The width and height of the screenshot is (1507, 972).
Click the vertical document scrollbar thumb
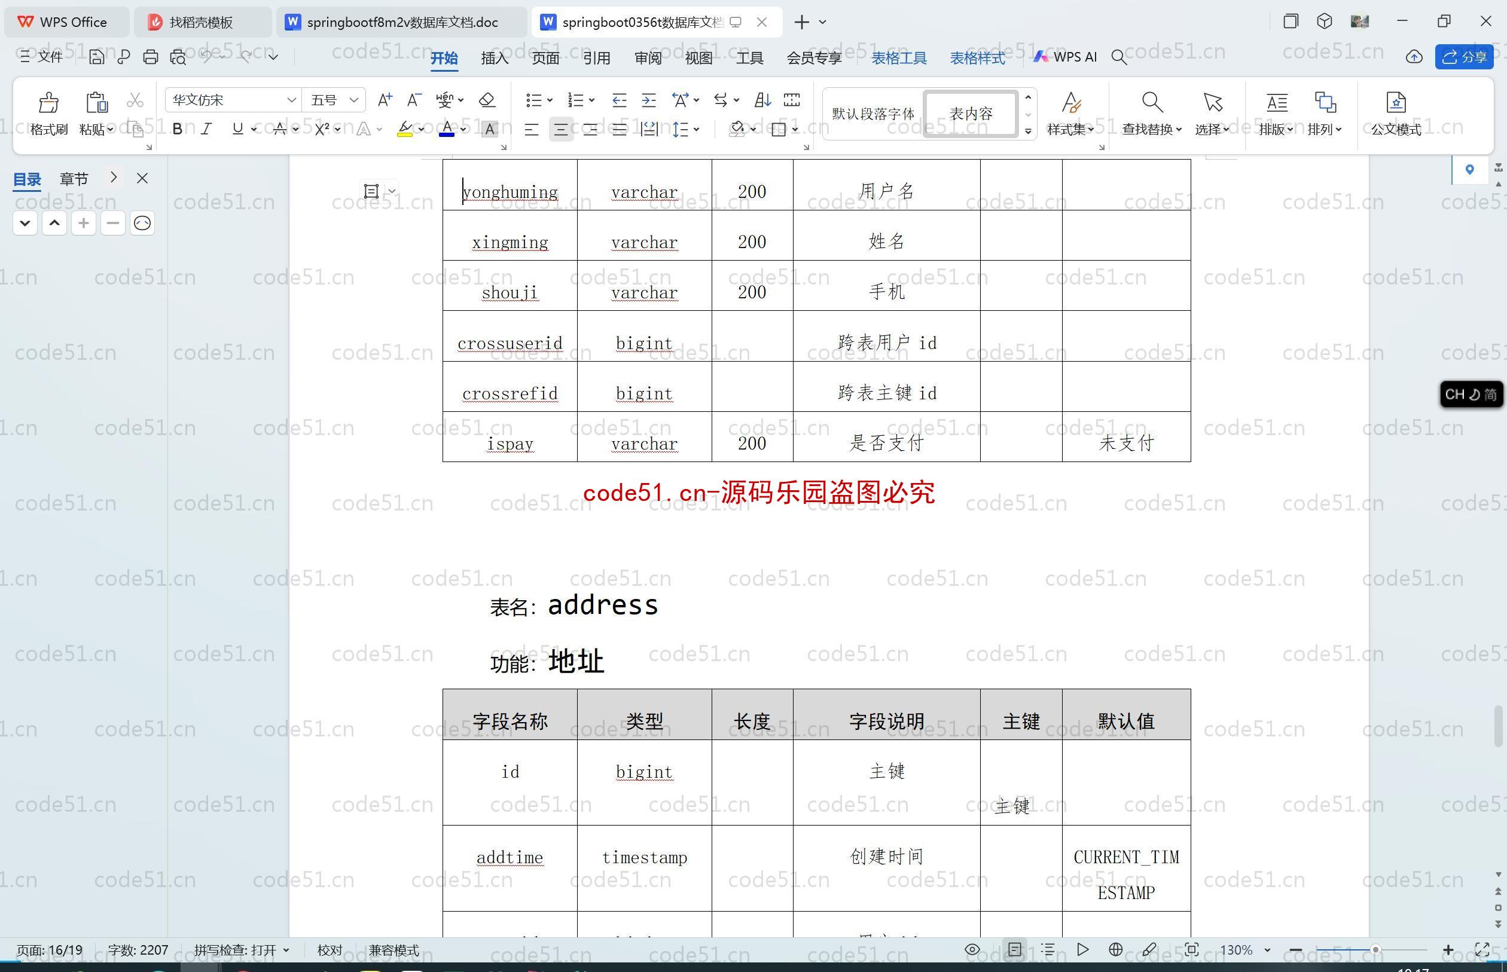(x=1499, y=727)
